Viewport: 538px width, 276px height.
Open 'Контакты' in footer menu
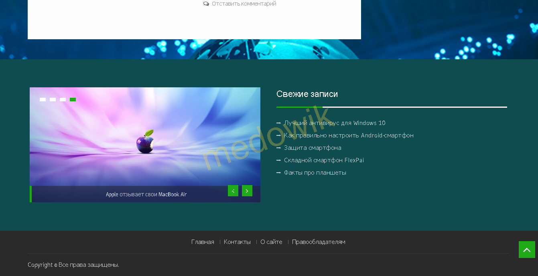click(x=237, y=242)
